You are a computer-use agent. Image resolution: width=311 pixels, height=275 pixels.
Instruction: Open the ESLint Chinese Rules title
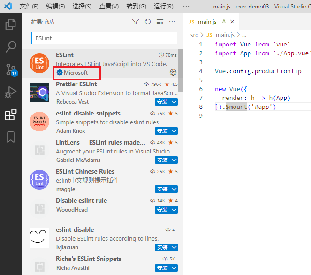pyautogui.click(x=85, y=171)
